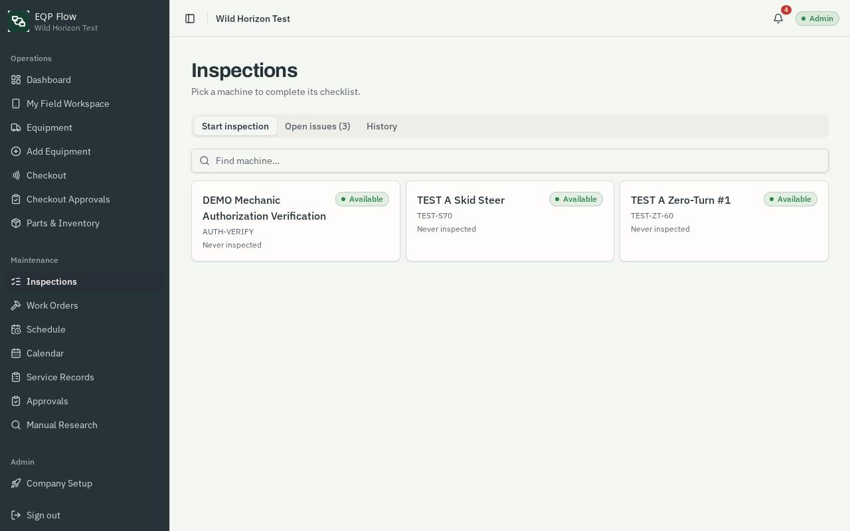This screenshot has height=531, width=850.
Task: Click the Calendar icon in sidebar
Action: (x=16, y=353)
